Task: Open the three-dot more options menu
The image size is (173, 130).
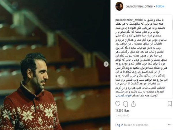Action: tap(170, 125)
